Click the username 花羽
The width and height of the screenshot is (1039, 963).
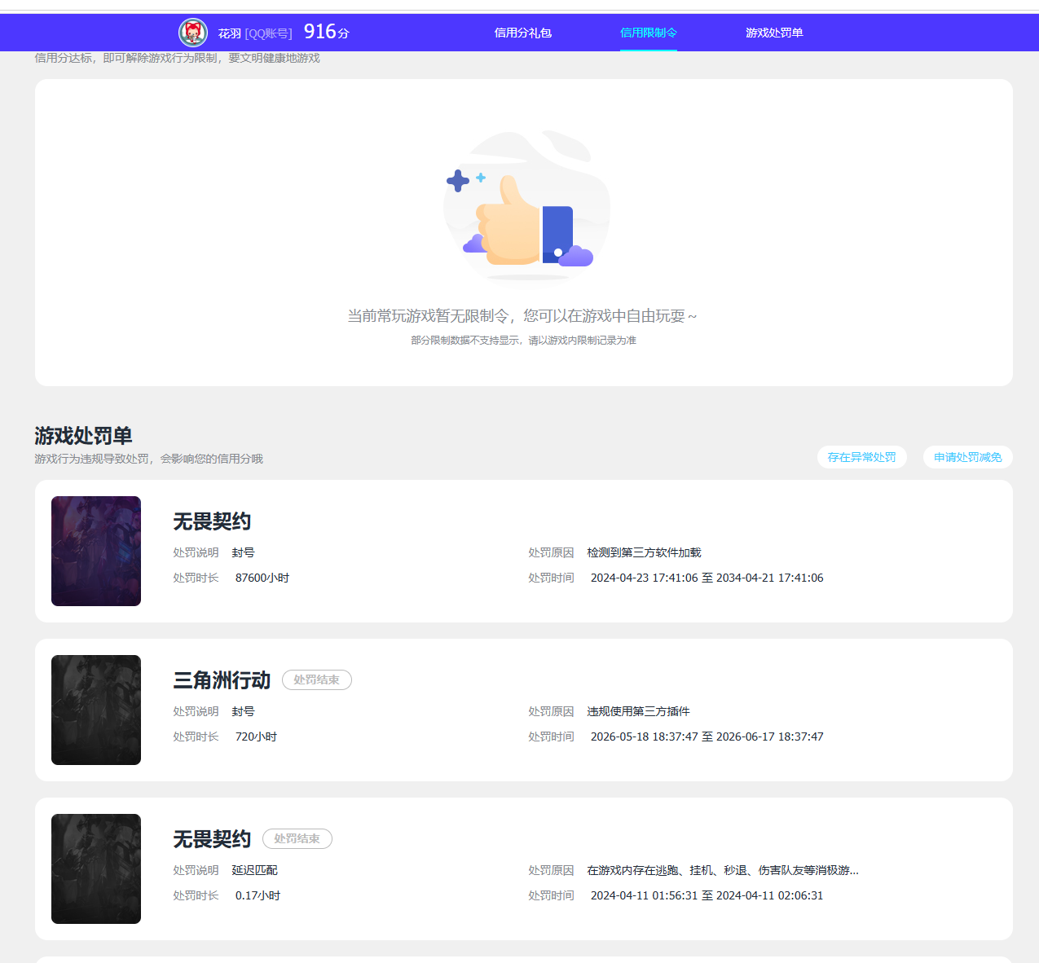230,33
